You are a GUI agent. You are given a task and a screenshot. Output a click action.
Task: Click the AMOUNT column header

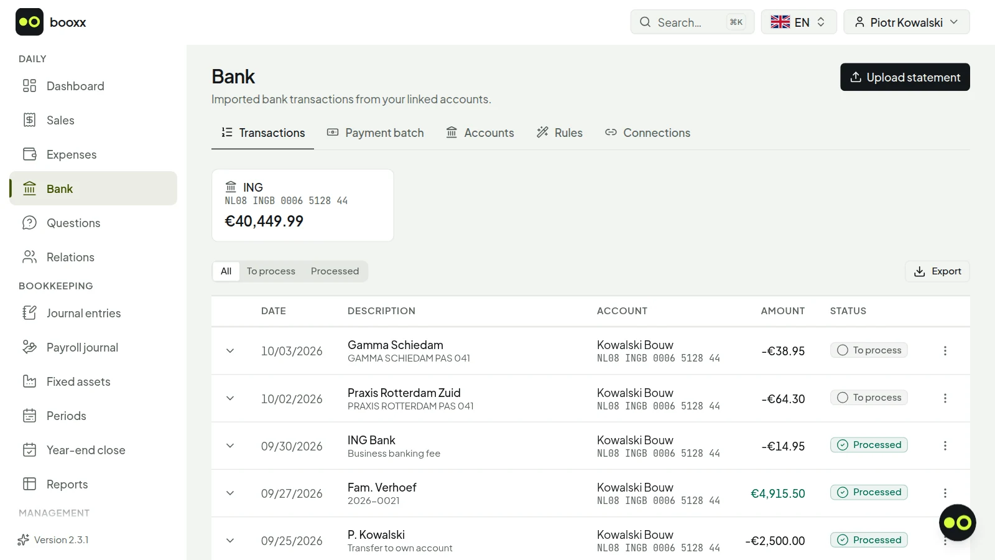(783, 311)
